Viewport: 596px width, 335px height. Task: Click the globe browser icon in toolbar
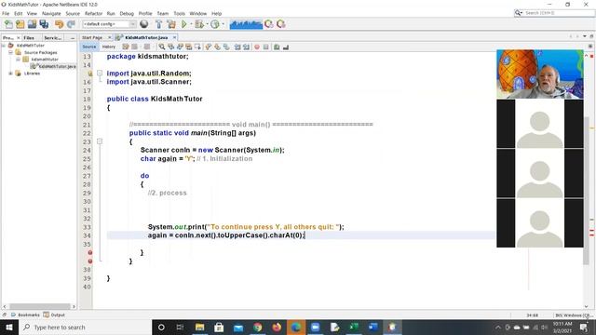click(x=144, y=24)
